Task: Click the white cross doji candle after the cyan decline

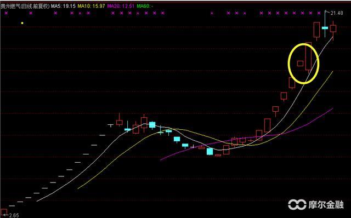Action: point(193,147)
